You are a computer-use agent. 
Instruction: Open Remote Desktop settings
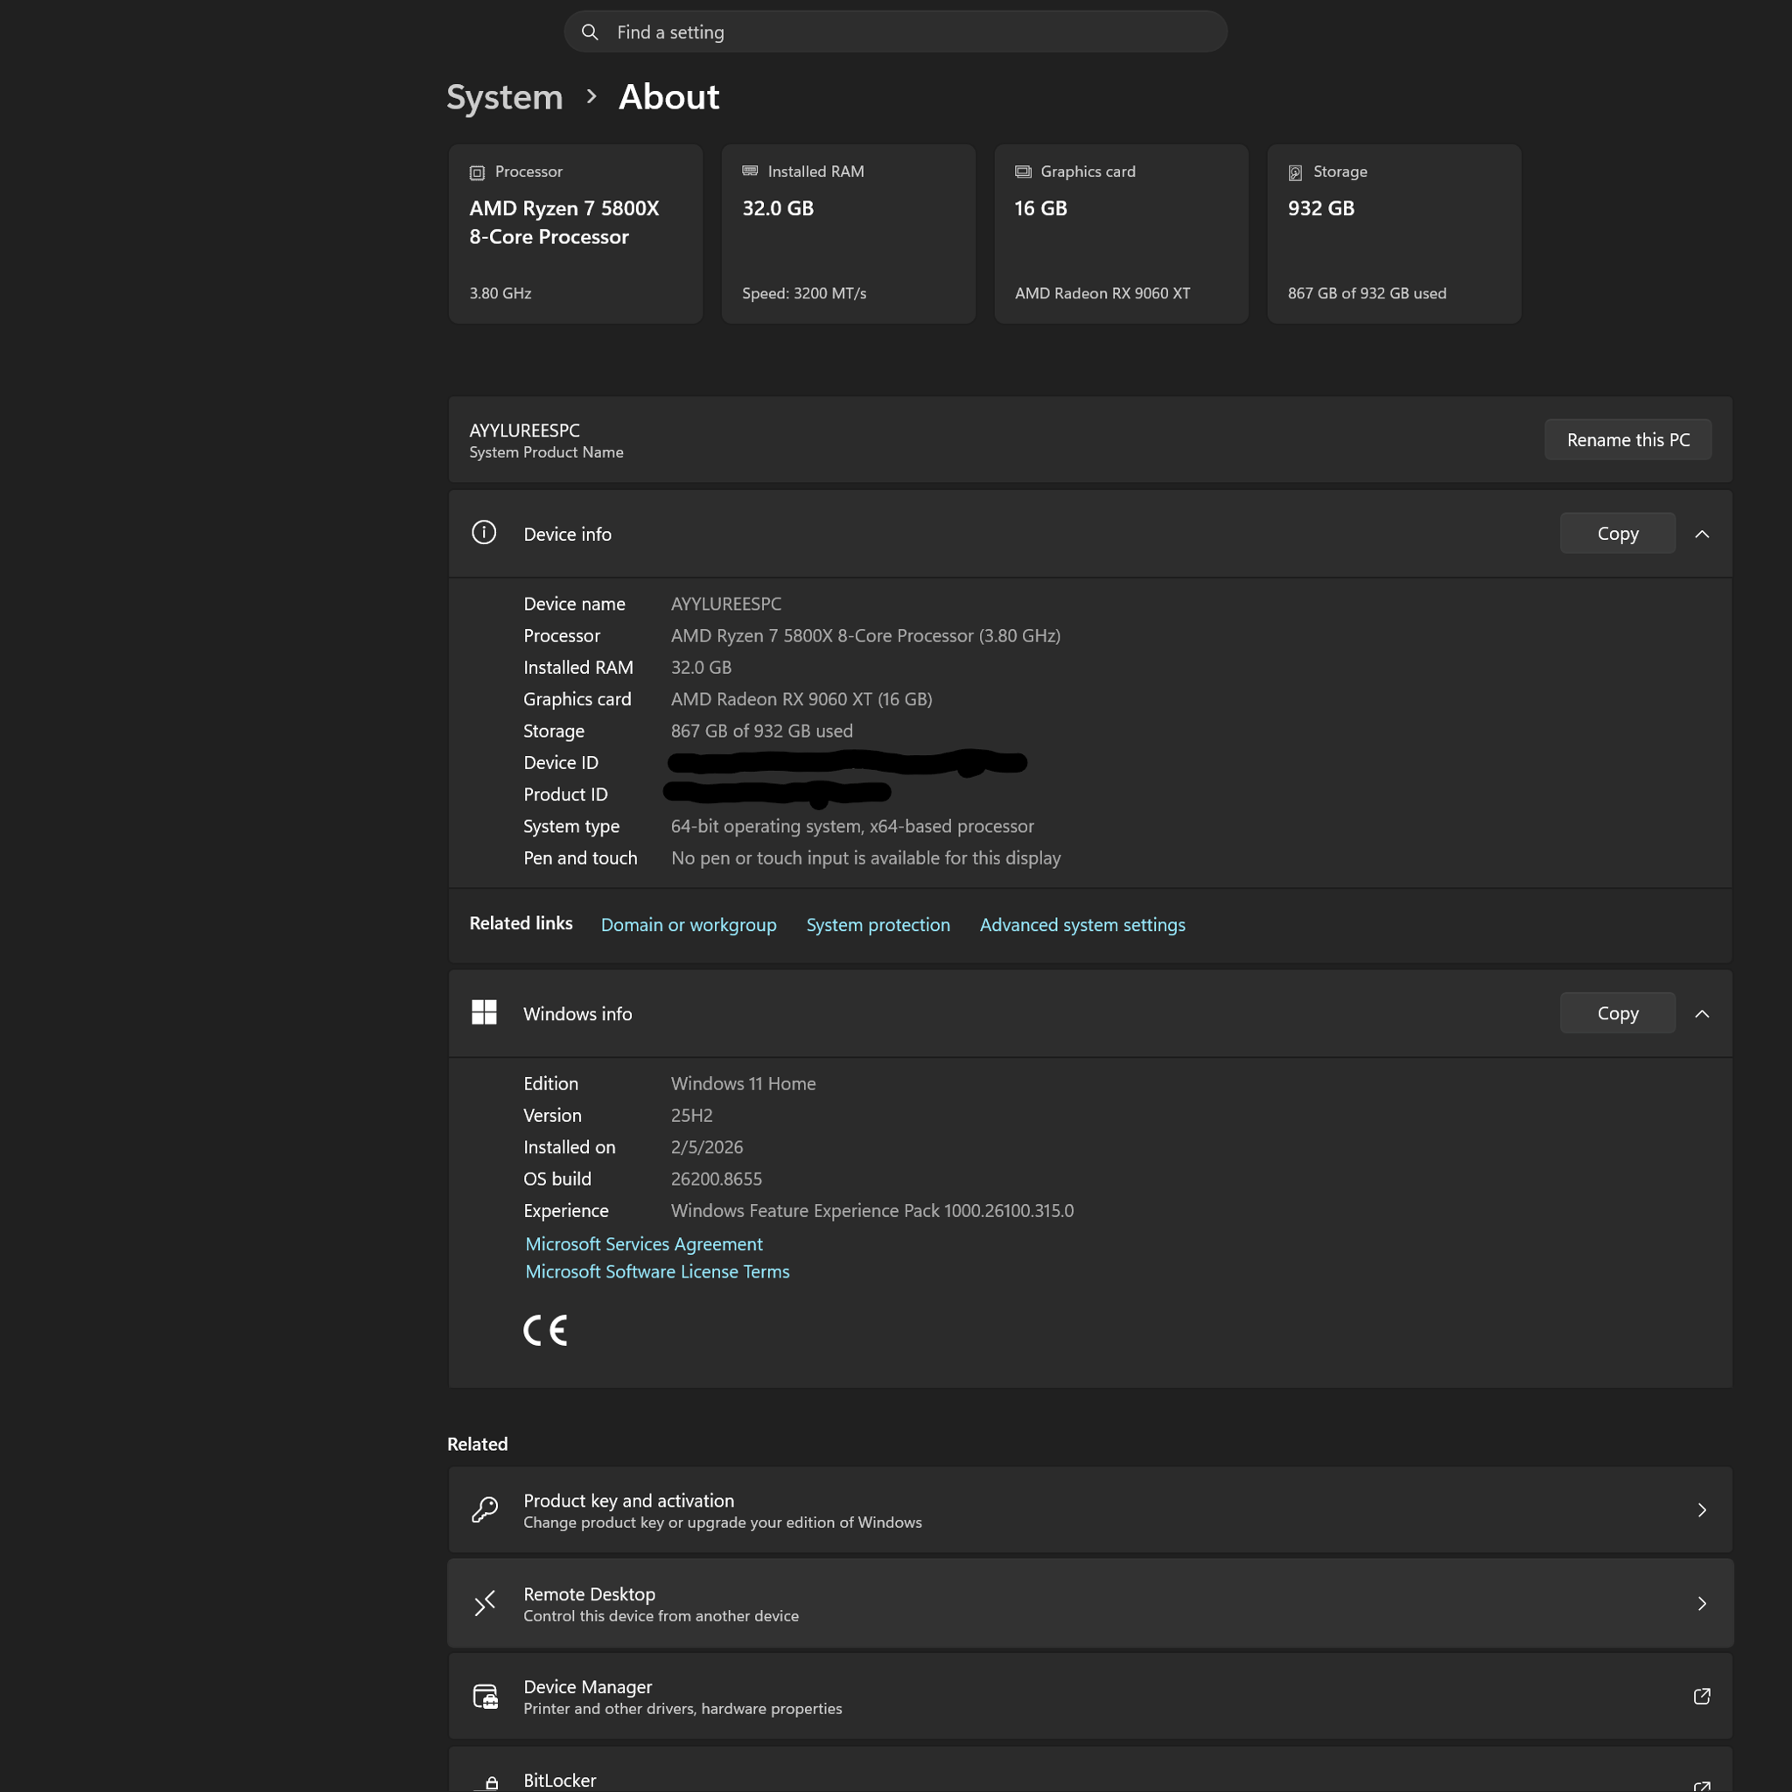coord(1090,1603)
